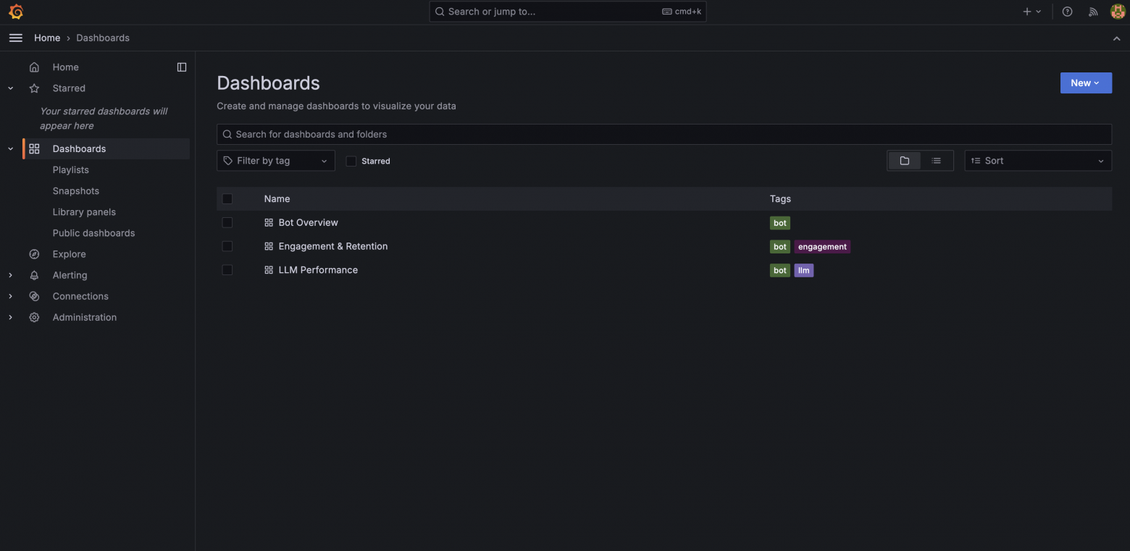Open the user profile avatar

(1118, 12)
